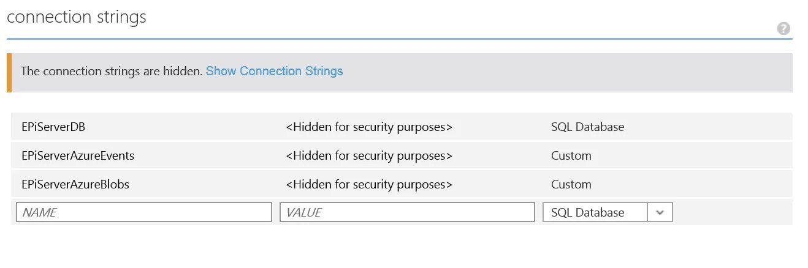Click the blue divider line under heading
The image size is (808, 268).
[399, 39]
